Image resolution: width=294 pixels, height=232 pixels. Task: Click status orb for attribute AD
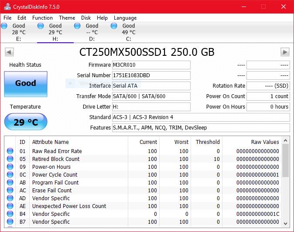(x=10, y=198)
